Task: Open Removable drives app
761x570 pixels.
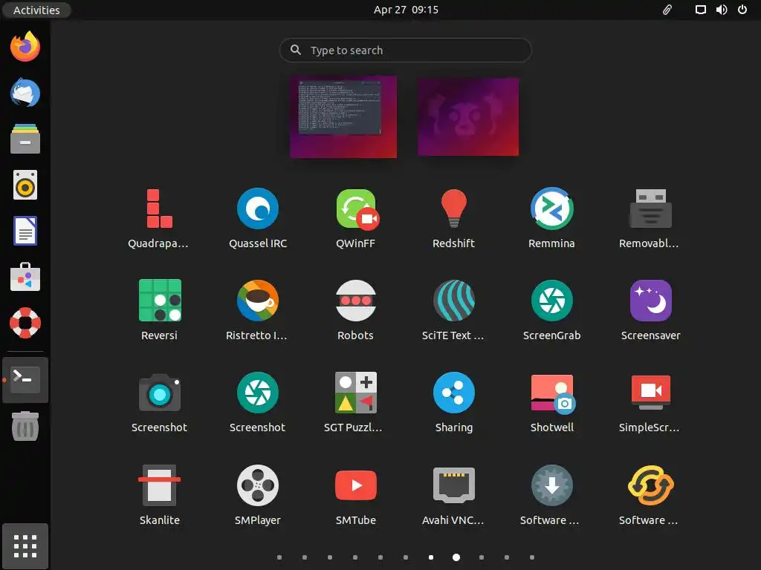Action: point(650,219)
